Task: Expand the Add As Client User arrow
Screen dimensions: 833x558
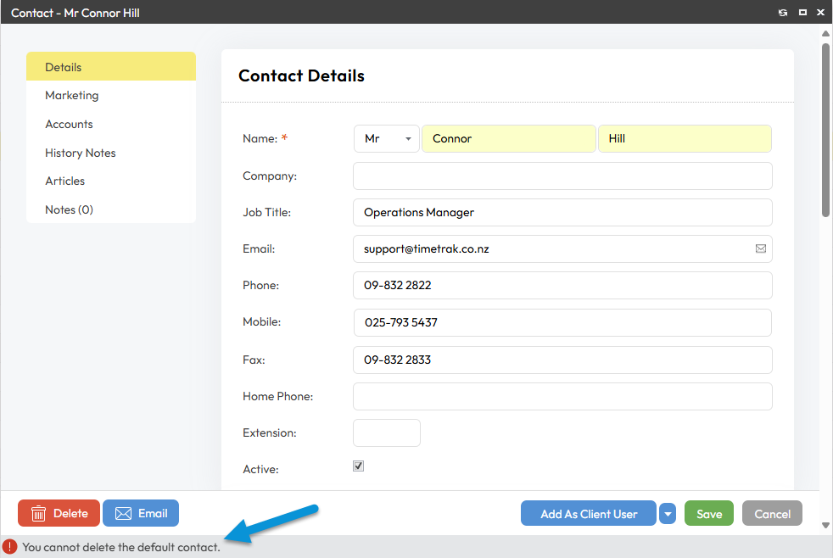Action: point(668,514)
